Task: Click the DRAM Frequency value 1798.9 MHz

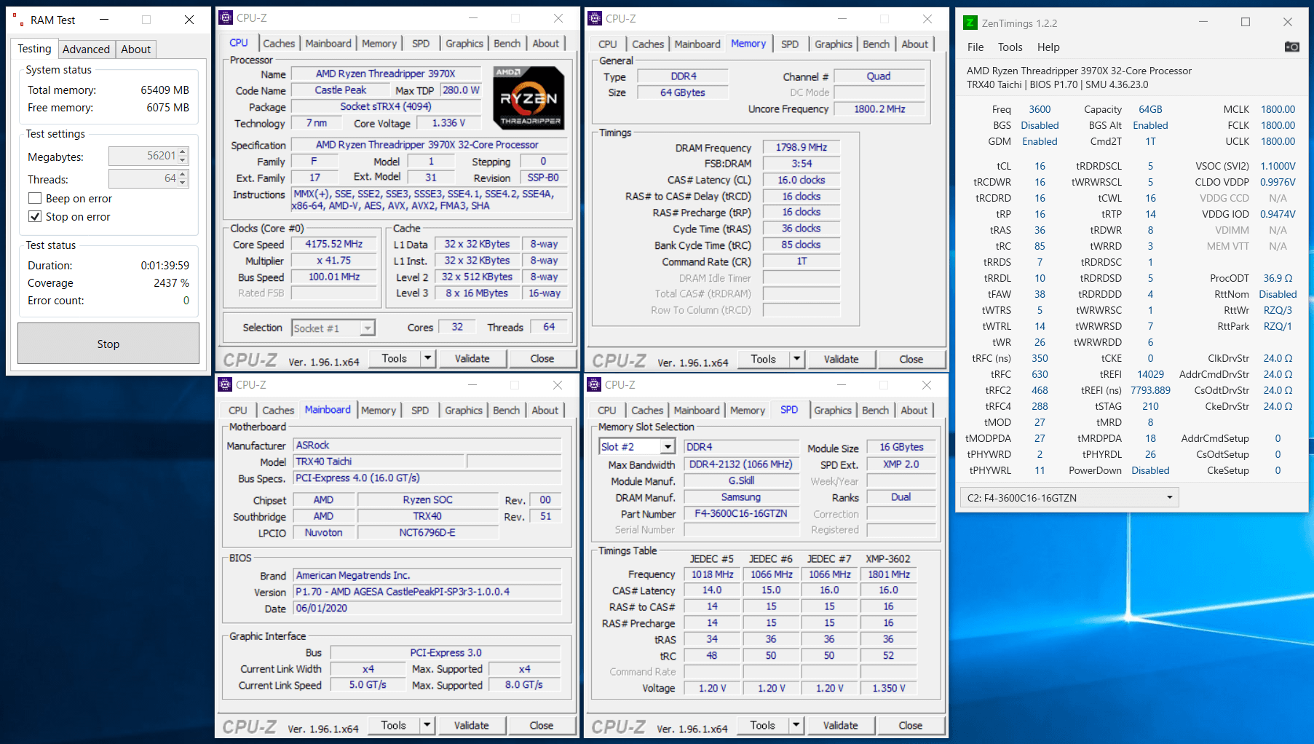Action: (x=801, y=147)
